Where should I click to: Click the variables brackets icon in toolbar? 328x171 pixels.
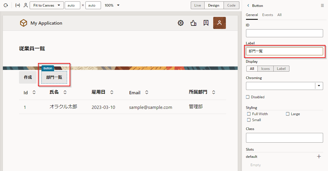click(x=18, y=5)
